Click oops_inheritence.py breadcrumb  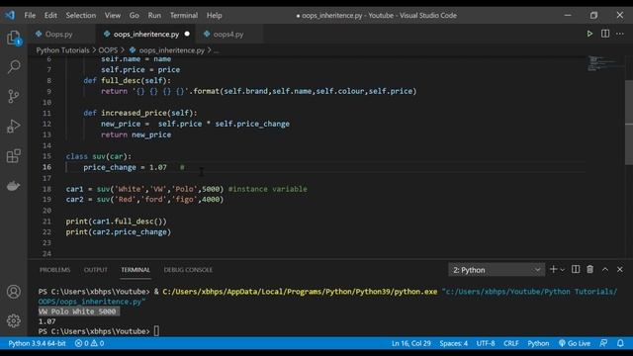(x=171, y=50)
